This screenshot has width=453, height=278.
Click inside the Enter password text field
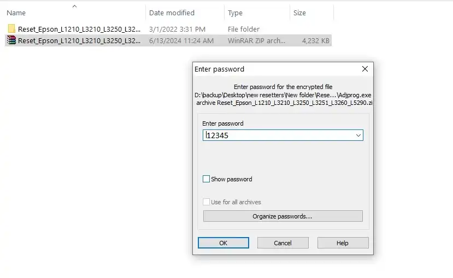[x=279, y=135]
